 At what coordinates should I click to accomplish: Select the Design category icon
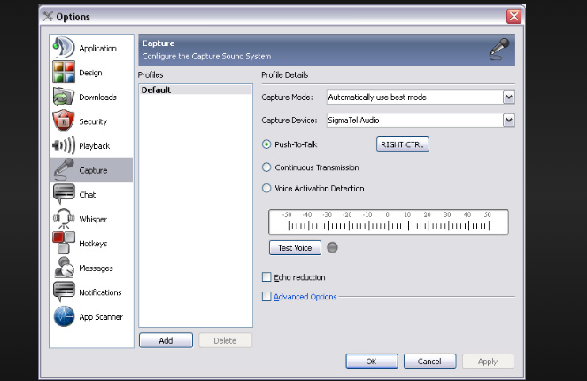(64, 73)
